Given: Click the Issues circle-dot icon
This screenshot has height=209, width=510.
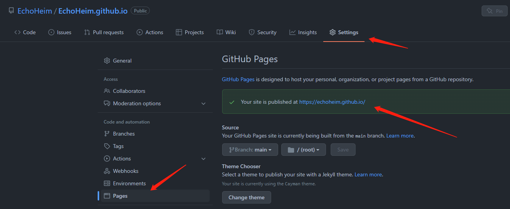Looking at the screenshot, I should [x=51, y=32].
